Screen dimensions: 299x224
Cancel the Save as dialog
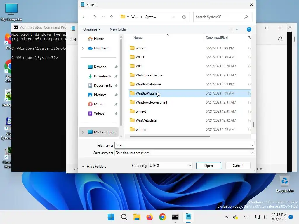[x=238, y=166]
